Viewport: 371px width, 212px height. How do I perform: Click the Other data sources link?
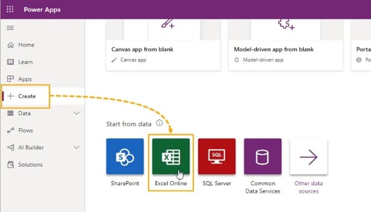(x=308, y=187)
